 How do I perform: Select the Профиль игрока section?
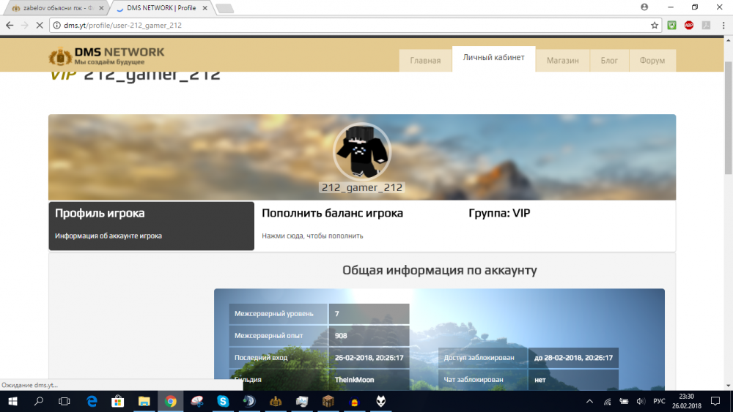152,226
